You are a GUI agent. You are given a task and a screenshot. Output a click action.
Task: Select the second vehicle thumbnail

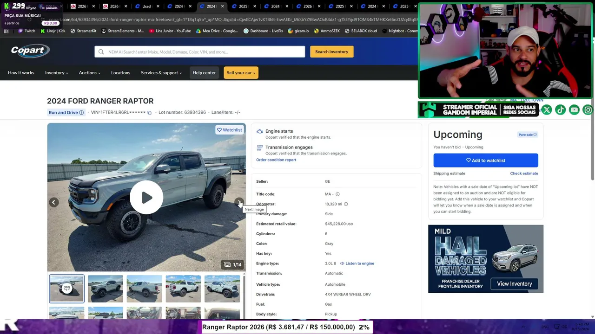(x=106, y=289)
